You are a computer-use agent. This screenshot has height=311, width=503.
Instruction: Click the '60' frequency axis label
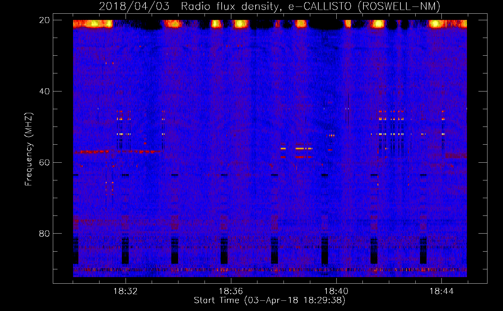coord(44,162)
